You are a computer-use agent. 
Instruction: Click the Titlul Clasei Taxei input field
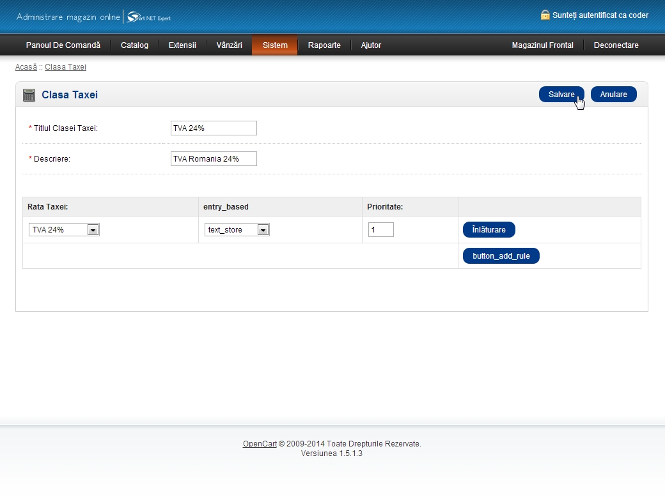[214, 128]
